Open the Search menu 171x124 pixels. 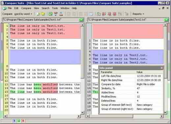point(45,8)
